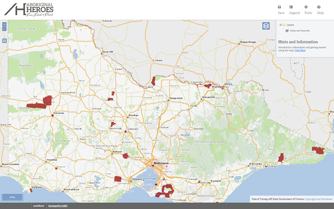Screen dimensions: 334x209
Task: Click the Hints and Information heading
Action: pyautogui.click(x=298, y=42)
